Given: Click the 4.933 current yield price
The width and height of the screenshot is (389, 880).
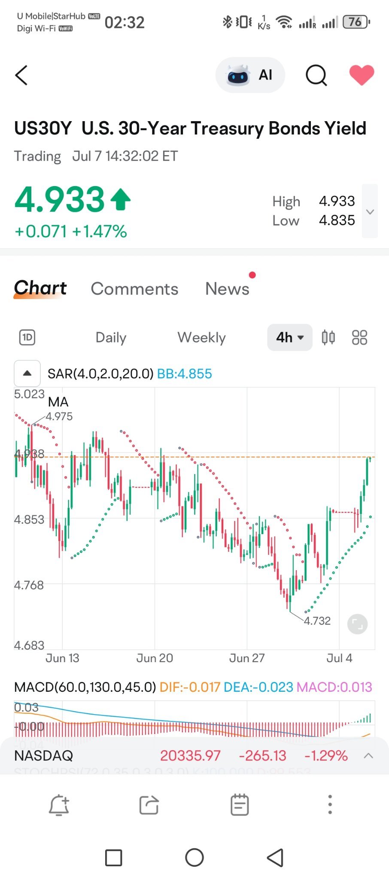Looking at the screenshot, I should point(60,200).
